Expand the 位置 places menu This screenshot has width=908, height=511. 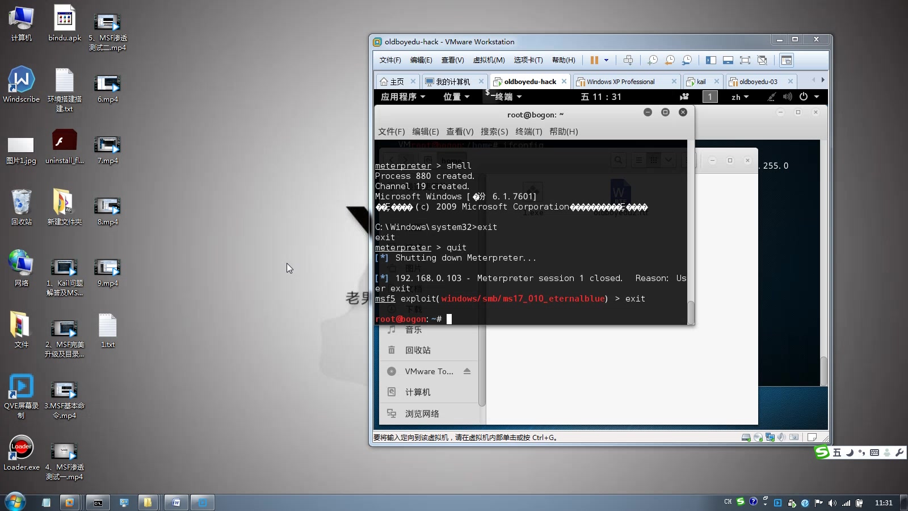pos(456,97)
